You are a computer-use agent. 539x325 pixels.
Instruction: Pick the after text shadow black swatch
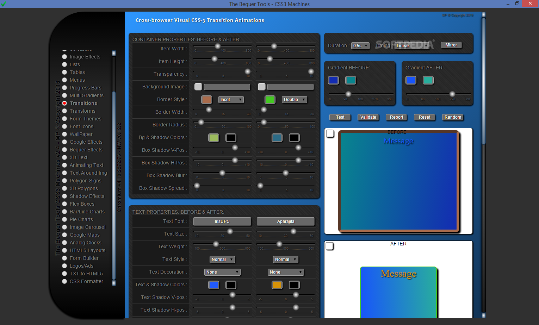(295, 285)
